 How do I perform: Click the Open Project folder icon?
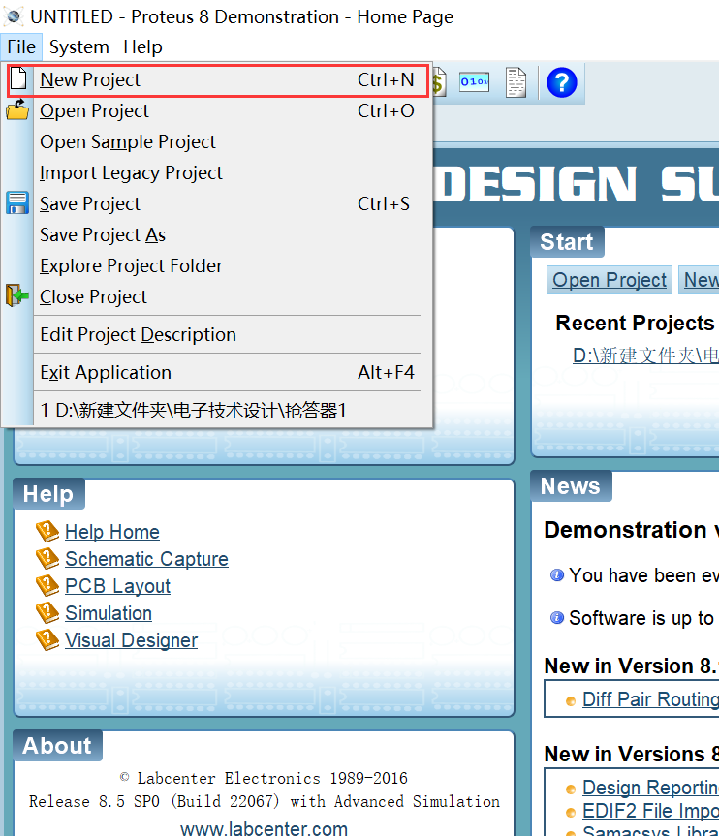point(17,109)
